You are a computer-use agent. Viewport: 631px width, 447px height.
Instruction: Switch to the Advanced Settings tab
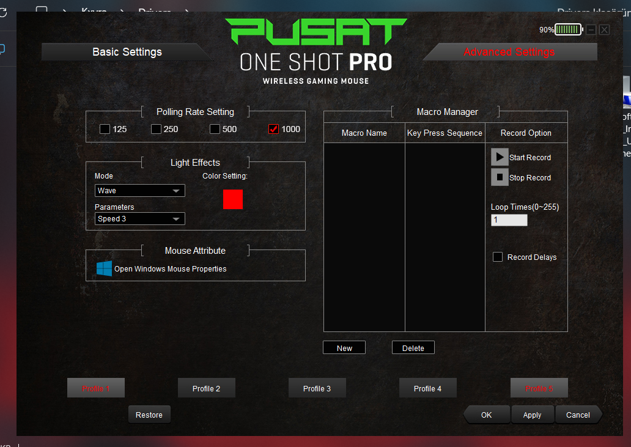coord(509,52)
